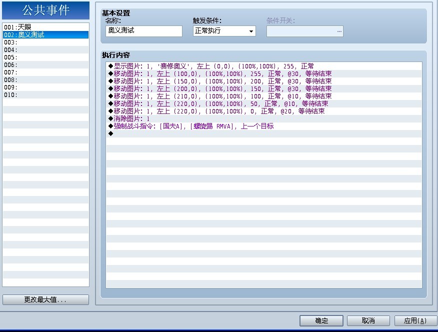Click the 确定 button

tap(321, 320)
